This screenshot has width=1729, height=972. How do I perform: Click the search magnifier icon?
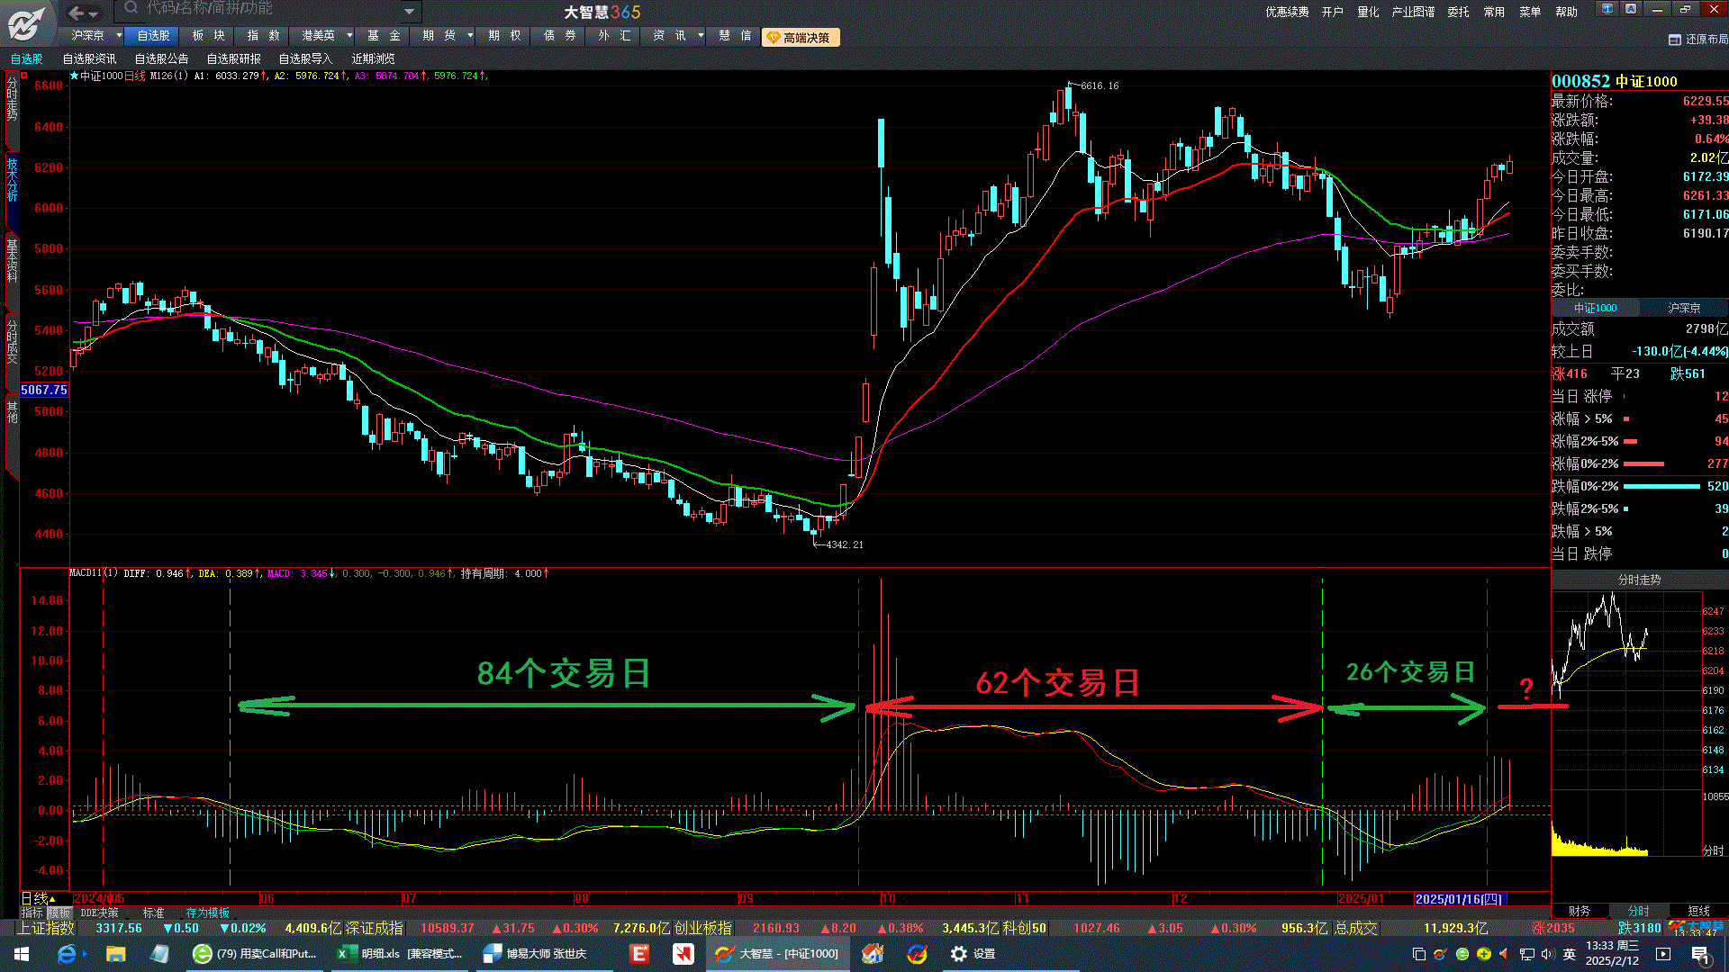coord(131,9)
